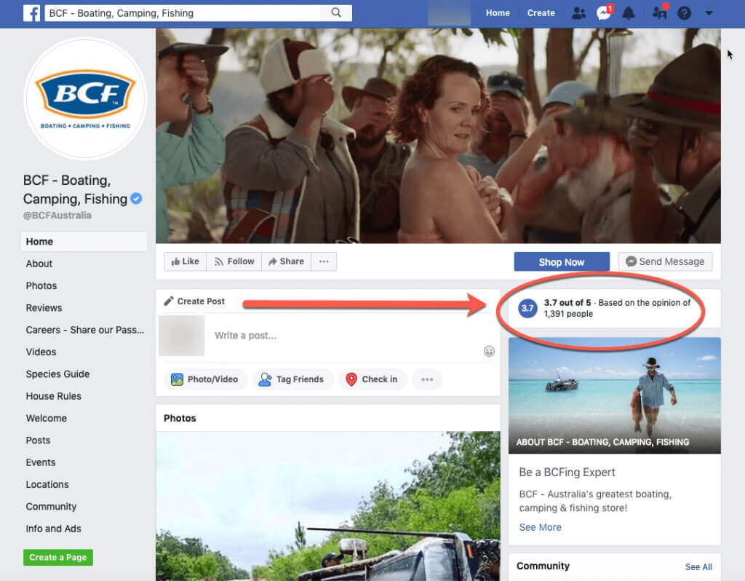The image size is (745, 581).
Task: Open the Videos section
Action: point(41,352)
